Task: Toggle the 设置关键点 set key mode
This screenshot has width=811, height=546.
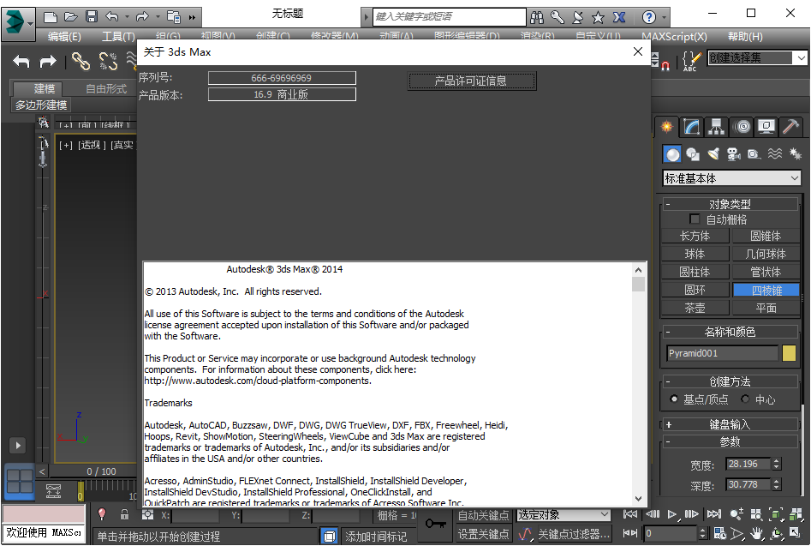Action: tap(483, 534)
